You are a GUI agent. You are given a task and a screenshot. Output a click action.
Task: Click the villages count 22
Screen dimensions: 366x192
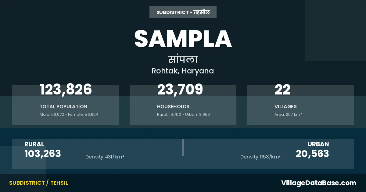point(282,90)
